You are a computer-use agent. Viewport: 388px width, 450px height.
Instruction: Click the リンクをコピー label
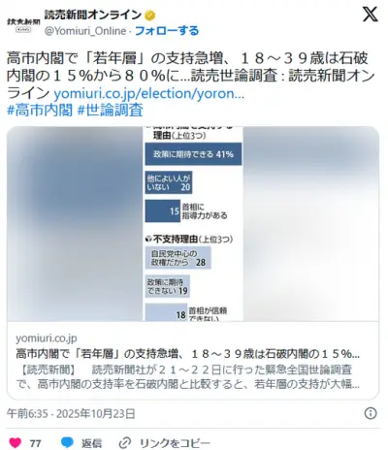175,443
